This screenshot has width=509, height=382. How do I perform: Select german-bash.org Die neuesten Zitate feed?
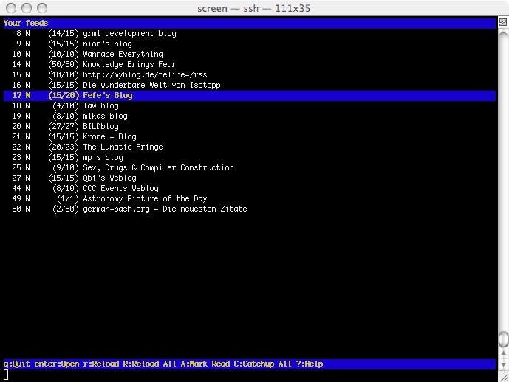pos(249,209)
